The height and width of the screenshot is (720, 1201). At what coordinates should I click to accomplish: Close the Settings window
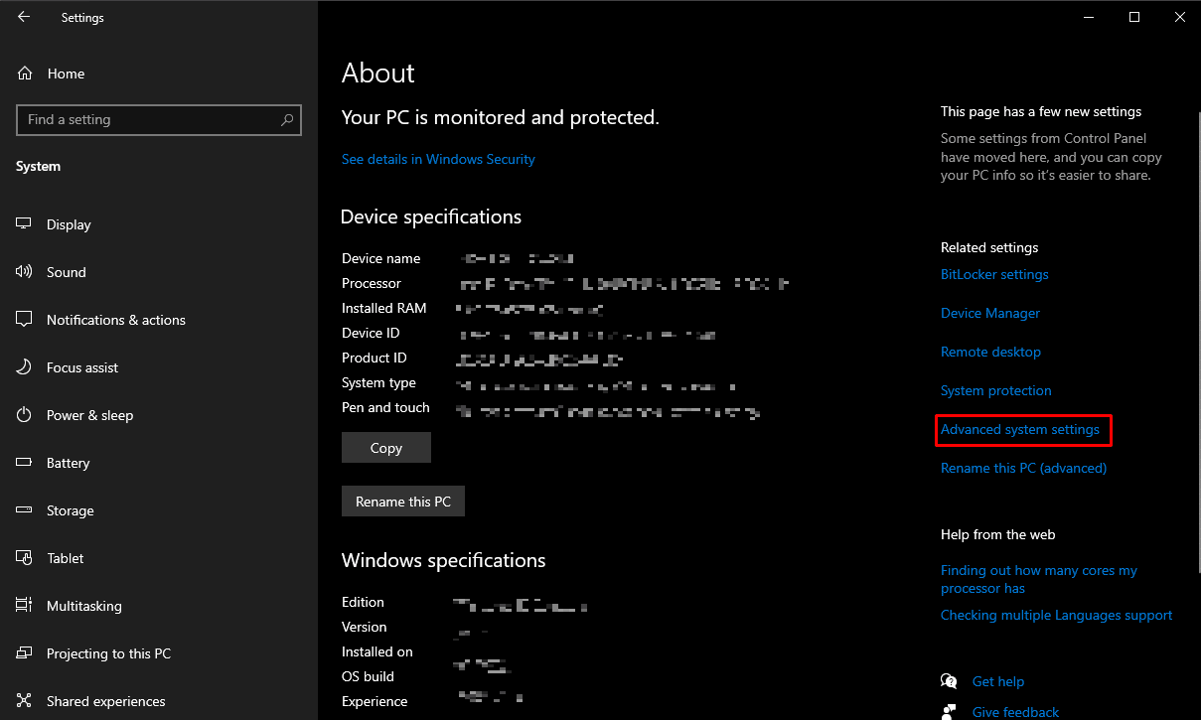tap(1178, 17)
